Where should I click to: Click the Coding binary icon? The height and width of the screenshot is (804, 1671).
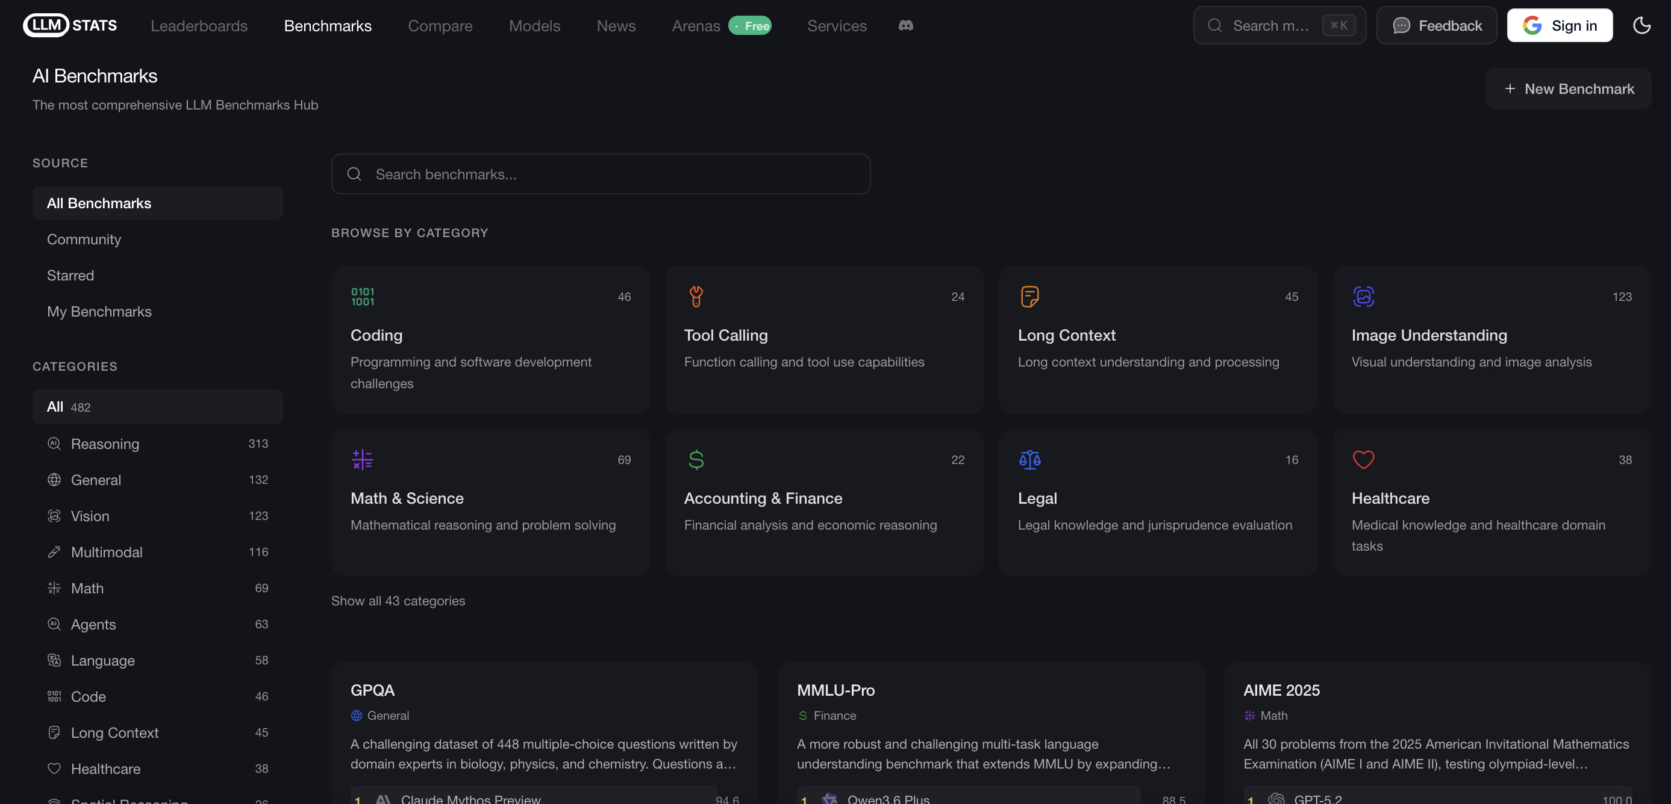point(363,297)
